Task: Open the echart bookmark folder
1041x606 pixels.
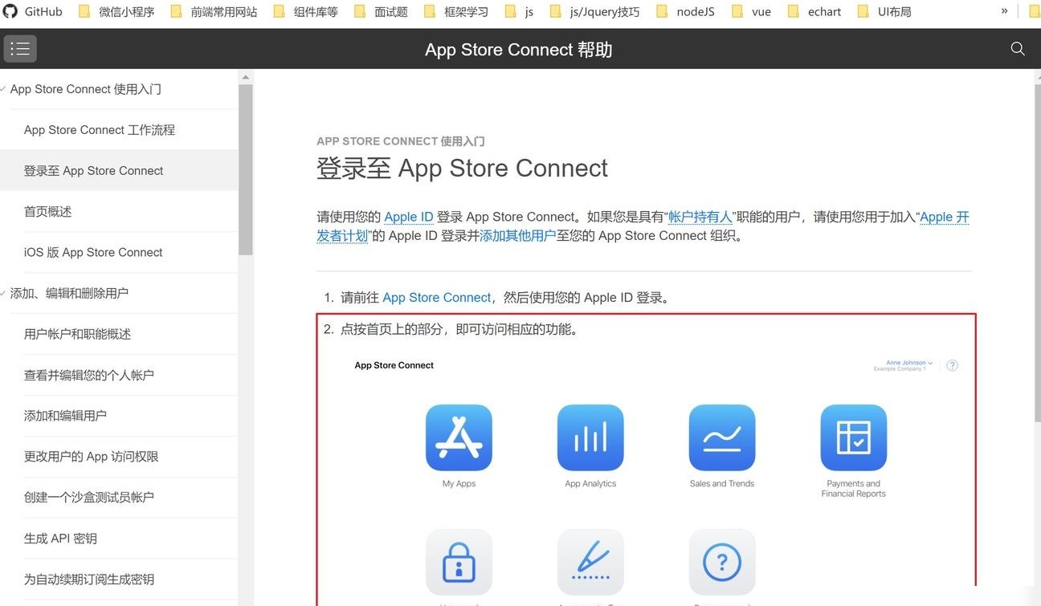Action: coord(814,12)
